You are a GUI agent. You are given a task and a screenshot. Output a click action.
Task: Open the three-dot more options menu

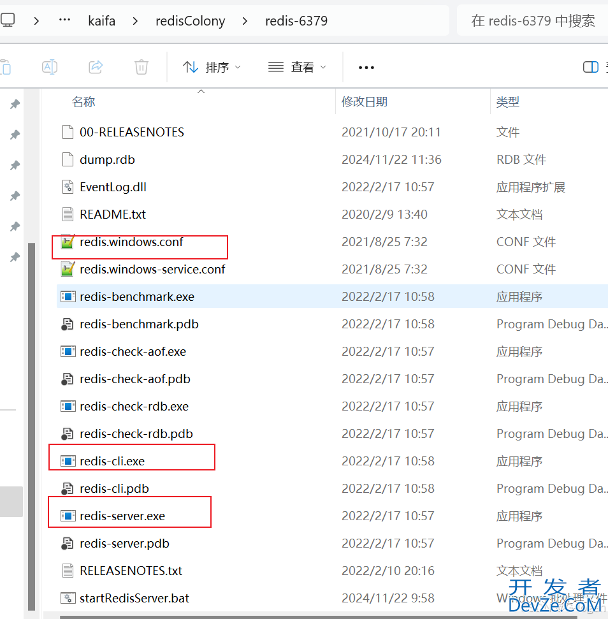coord(366,68)
